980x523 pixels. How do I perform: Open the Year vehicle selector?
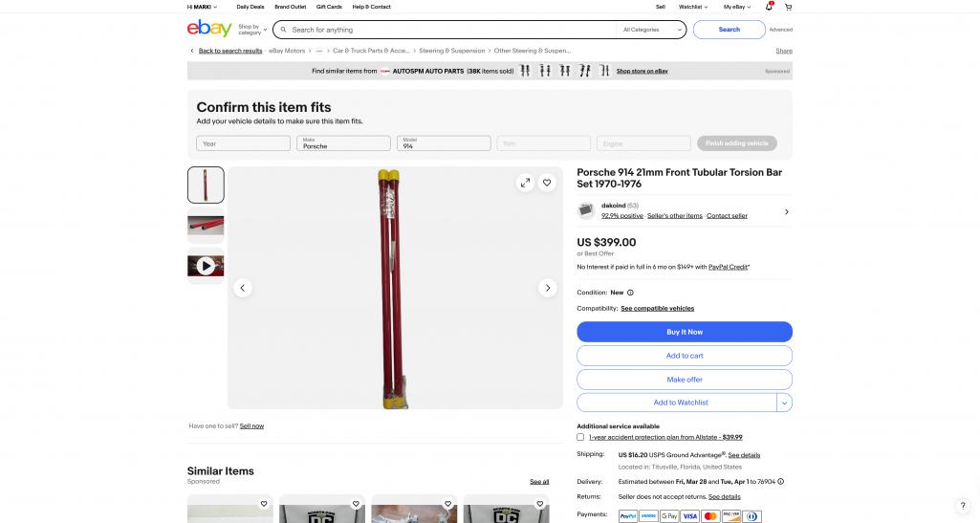(243, 143)
